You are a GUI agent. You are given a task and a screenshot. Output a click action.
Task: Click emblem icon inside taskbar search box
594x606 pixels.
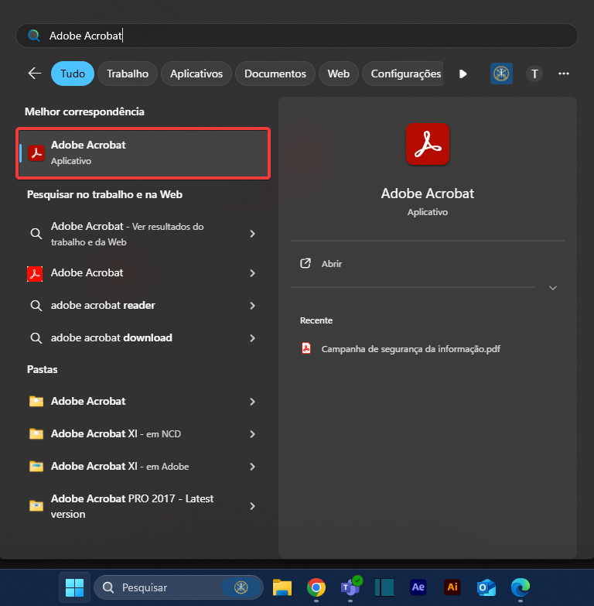click(241, 587)
